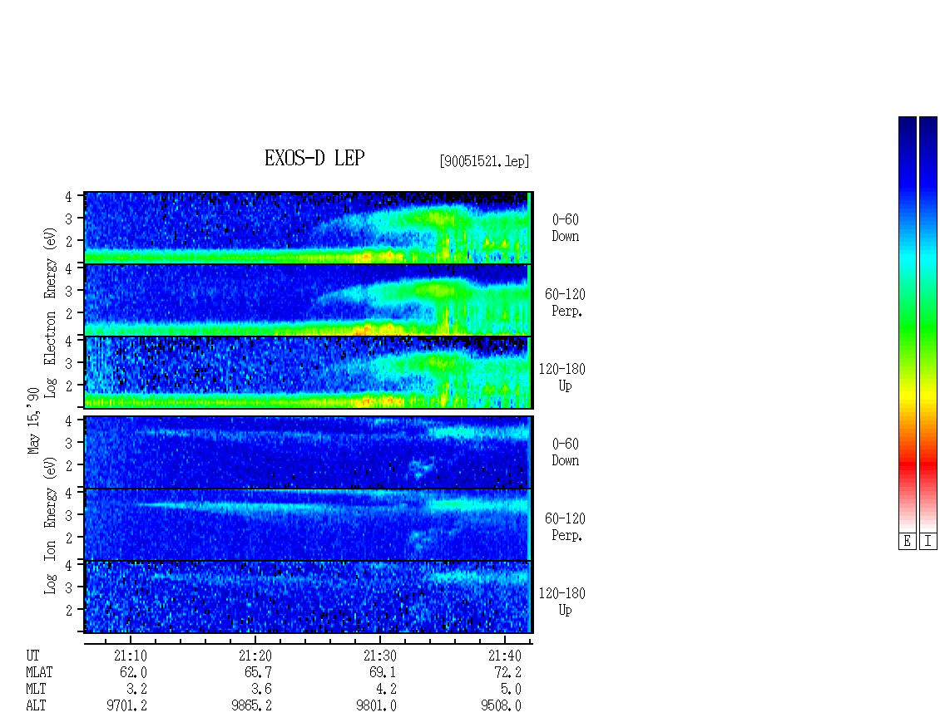This screenshot has width=940, height=727.
Task: Click the ion panel's 0-60 Down label
Action: click(566, 452)
